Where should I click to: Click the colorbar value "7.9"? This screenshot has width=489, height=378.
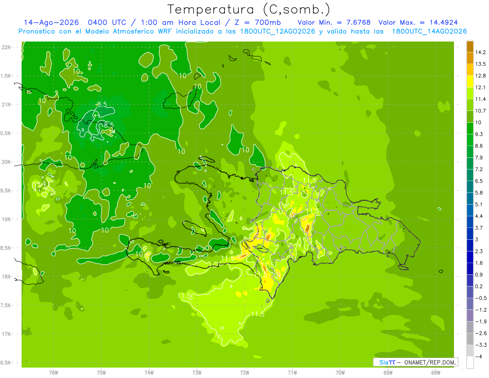click(479, 157)
